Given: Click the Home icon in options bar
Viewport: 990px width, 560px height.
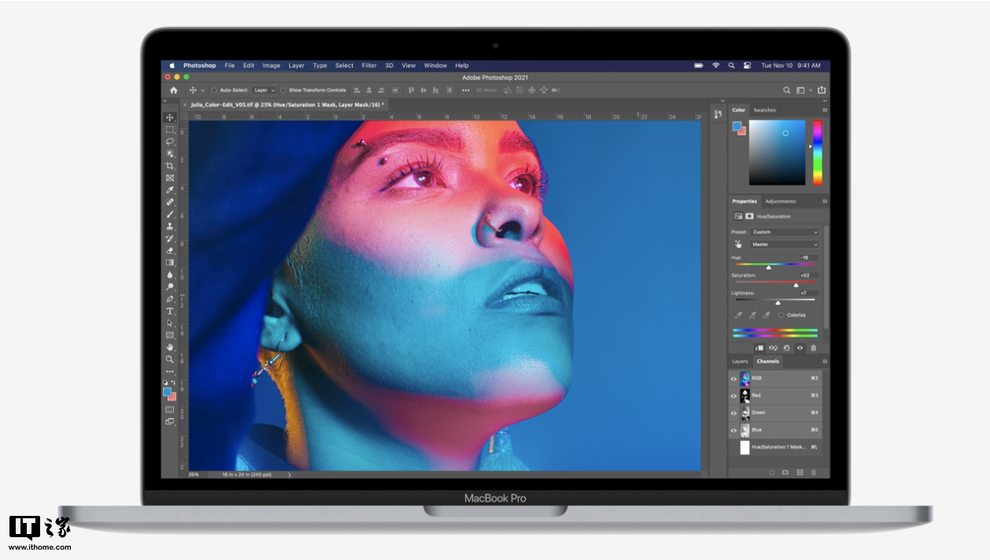Looking at the screenshot, I should pos(174,91).
